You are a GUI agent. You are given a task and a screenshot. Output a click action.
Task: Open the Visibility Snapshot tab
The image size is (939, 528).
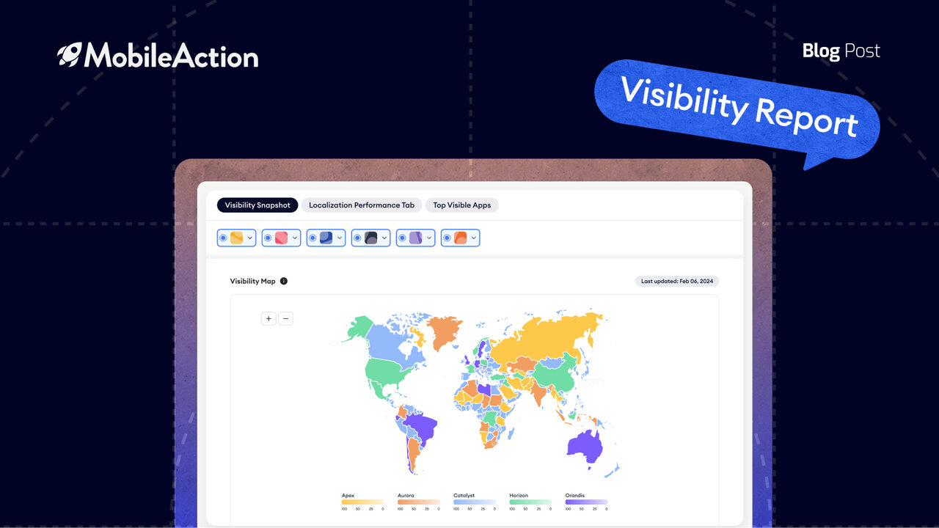(x=257, y=205)
